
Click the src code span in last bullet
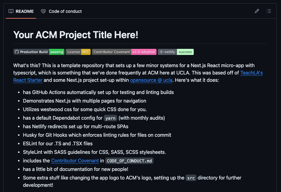[191, 178]
